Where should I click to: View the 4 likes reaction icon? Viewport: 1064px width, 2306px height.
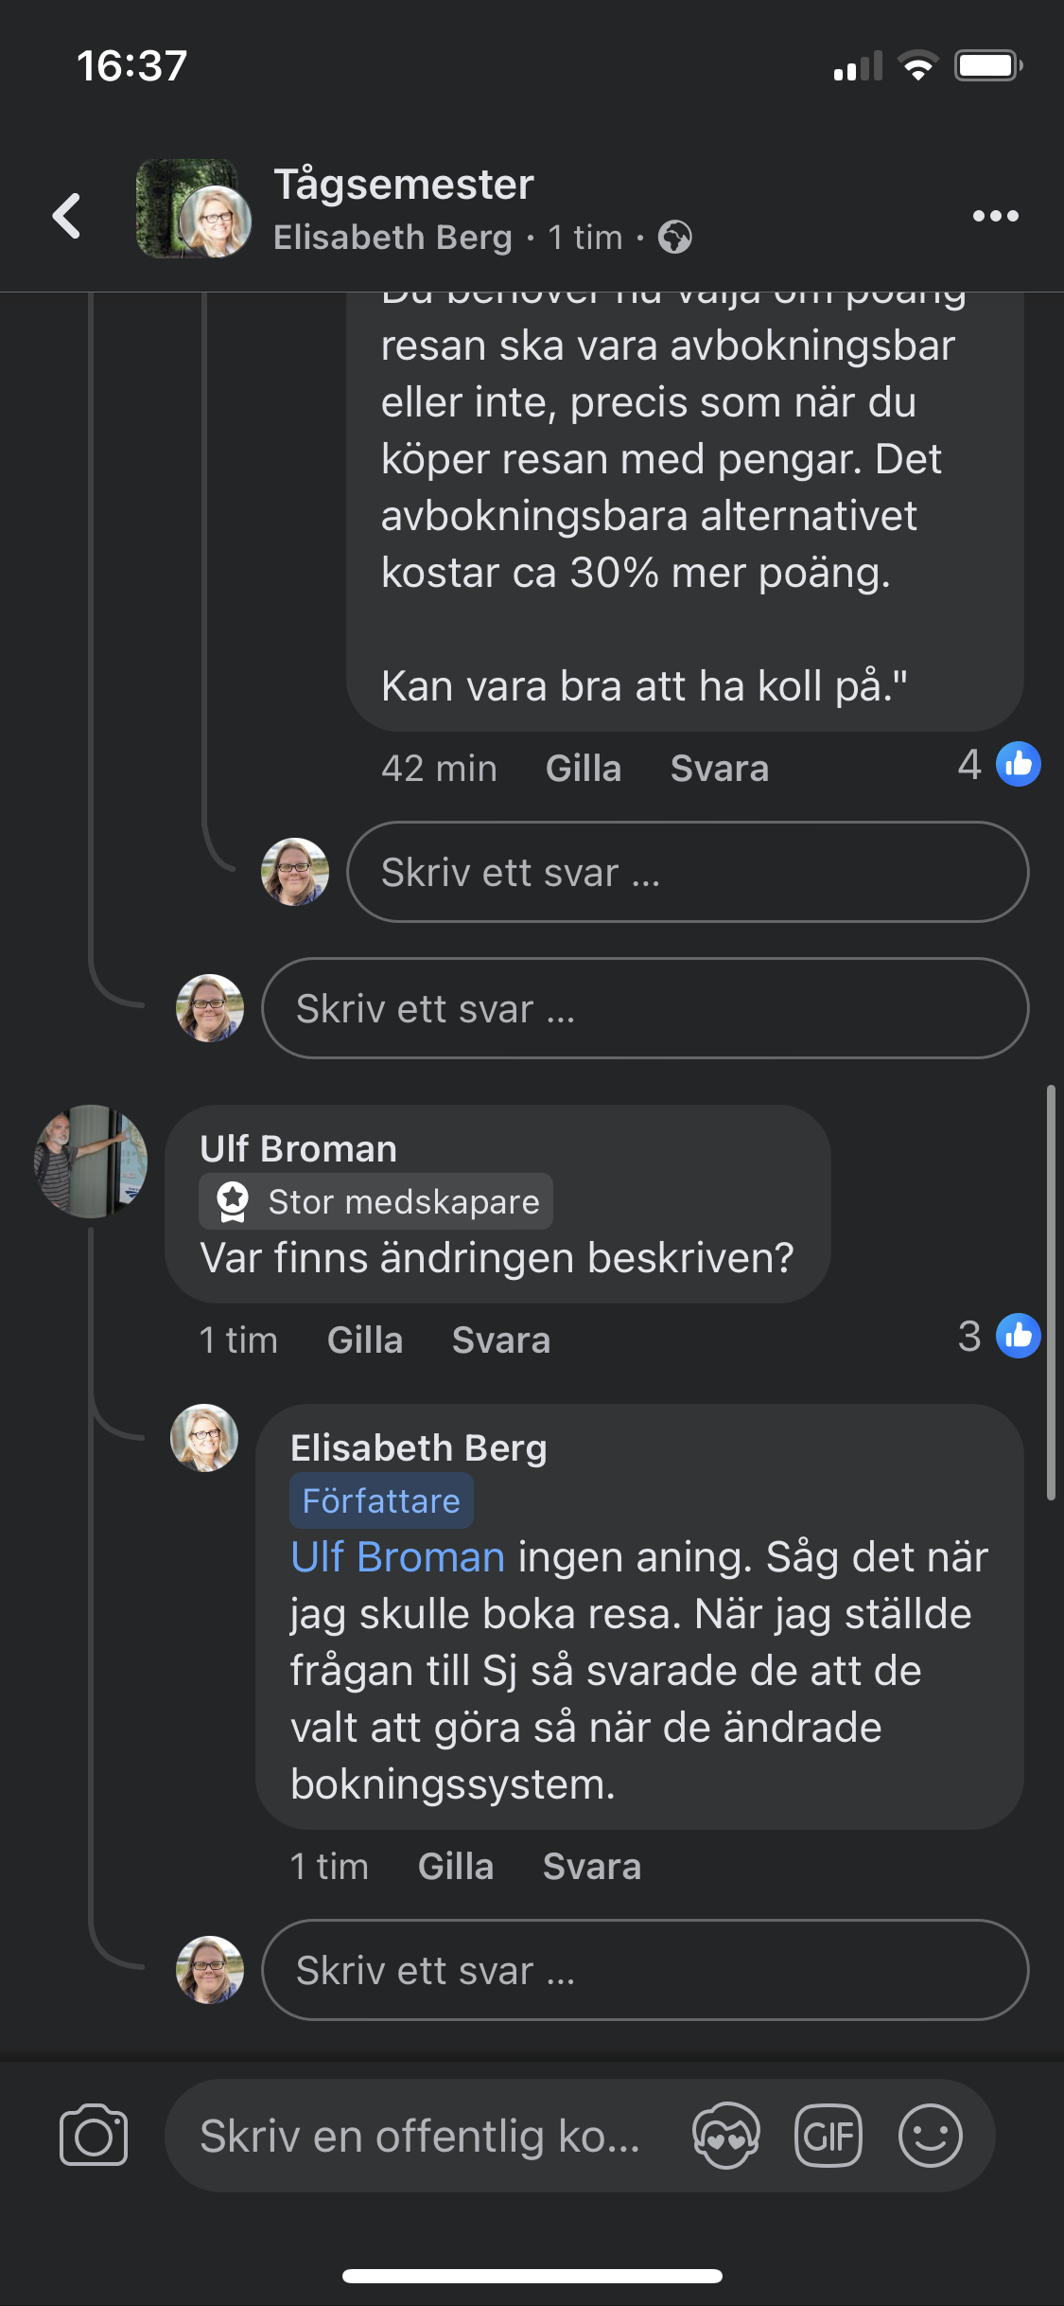tap(1018, 765)
